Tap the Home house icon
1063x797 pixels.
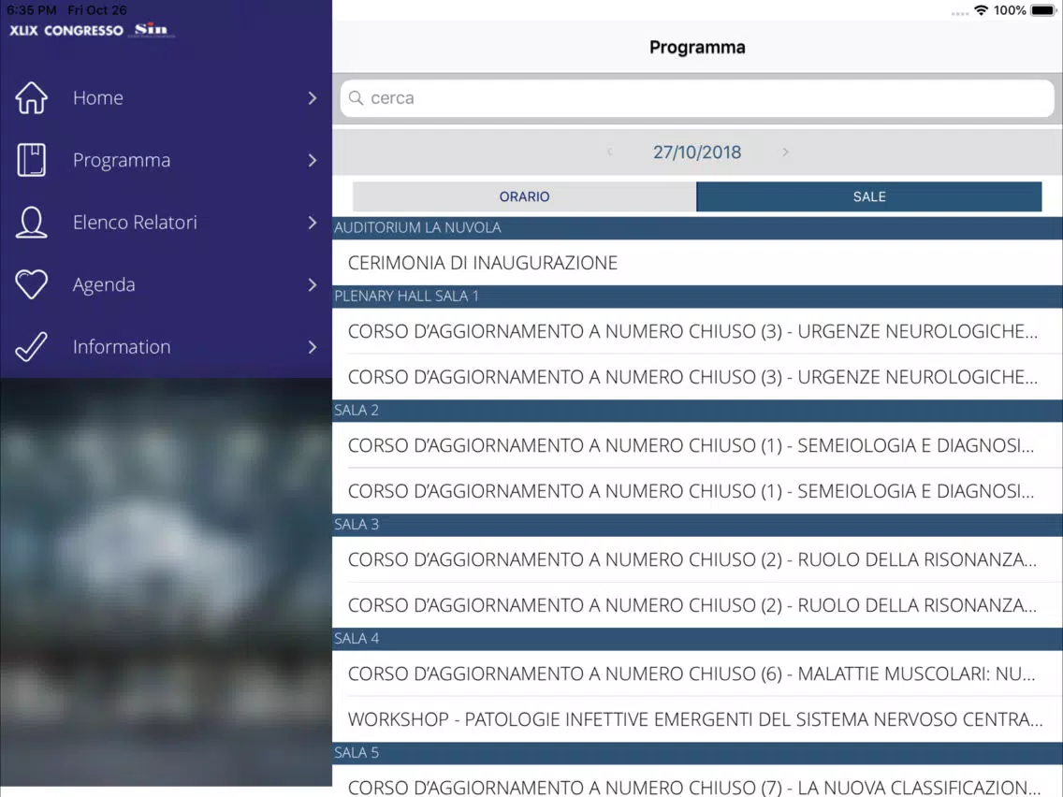tap(31, 97)
